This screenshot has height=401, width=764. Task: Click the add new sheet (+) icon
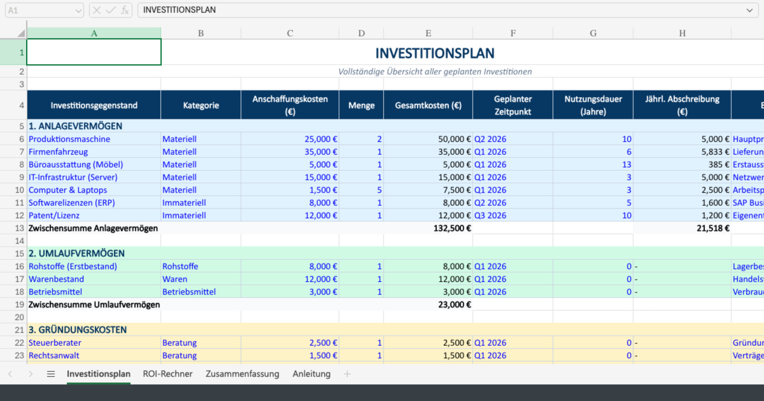[347, 374]
